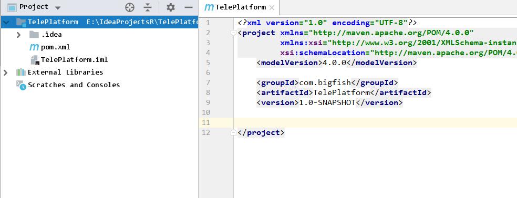This screenshot has width=517, height=198.
Task: Click the locate/scroll-from-source target icon
Action: (130, 7)
